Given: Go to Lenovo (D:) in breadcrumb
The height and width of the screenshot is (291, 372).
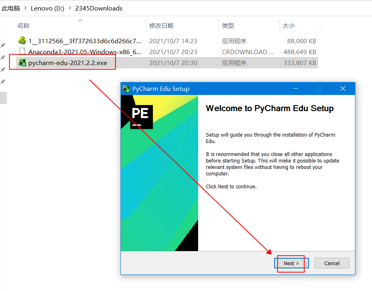Looking at the screenshot, I should (47, 8).
